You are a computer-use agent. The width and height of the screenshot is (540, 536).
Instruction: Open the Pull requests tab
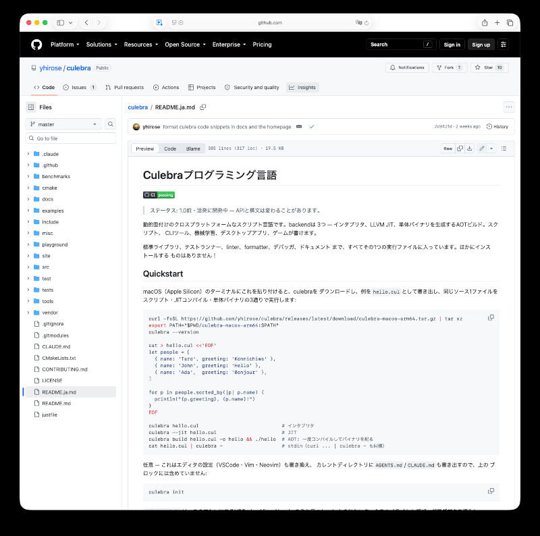(x=125, y=88)
